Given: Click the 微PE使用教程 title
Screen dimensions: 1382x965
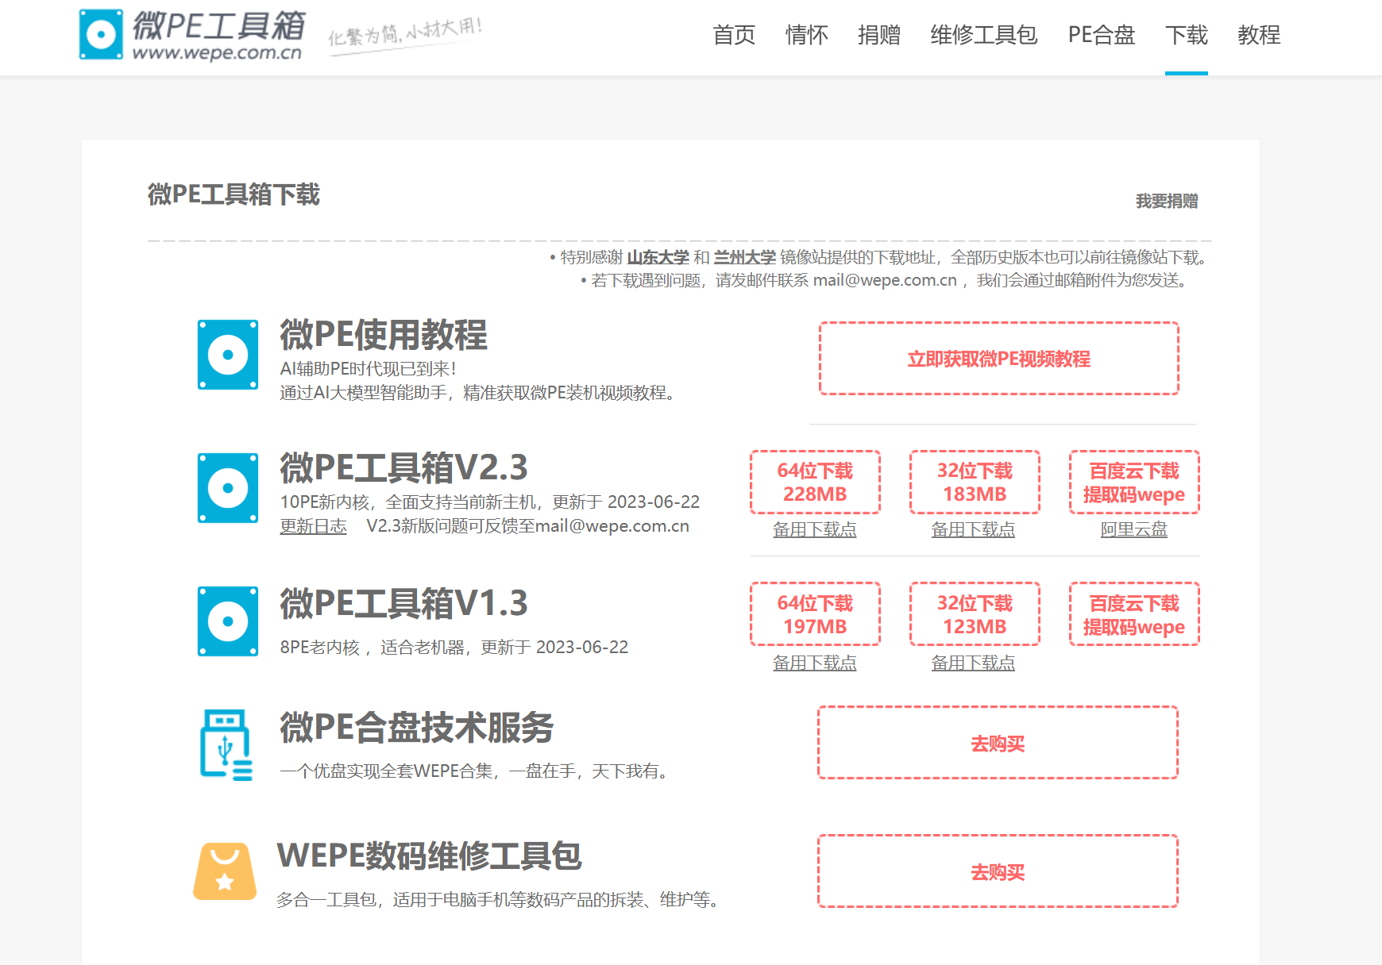Looking at the screenshot, I should coord(384,335).
